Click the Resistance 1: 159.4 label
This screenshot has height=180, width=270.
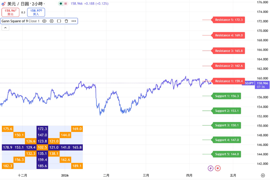(x=229, y=81)
